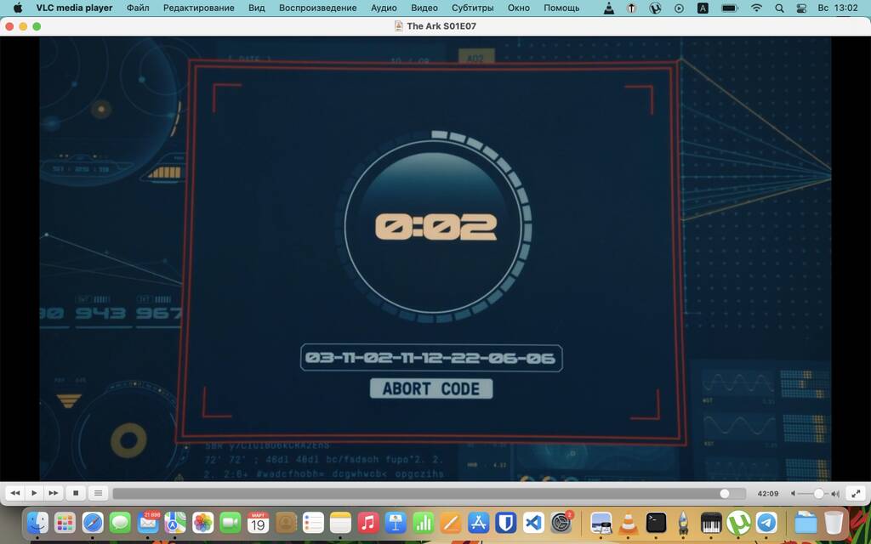Open Pages from the Dock

(451, 523)
